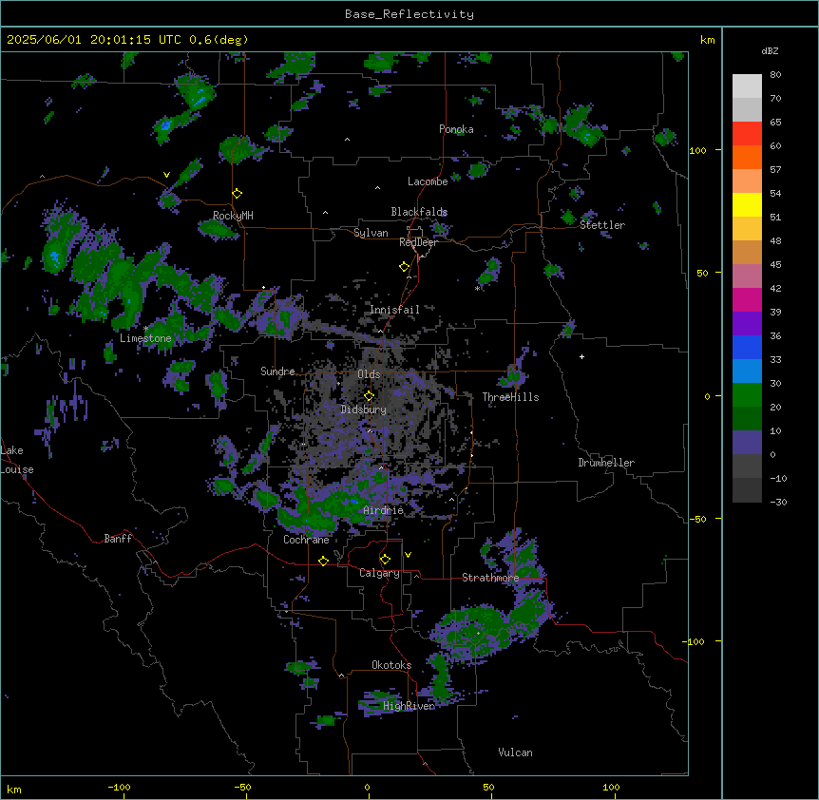Click the 80 value in the dBZ legend
This screenshot has height=800, width=819.
[775, 75]
